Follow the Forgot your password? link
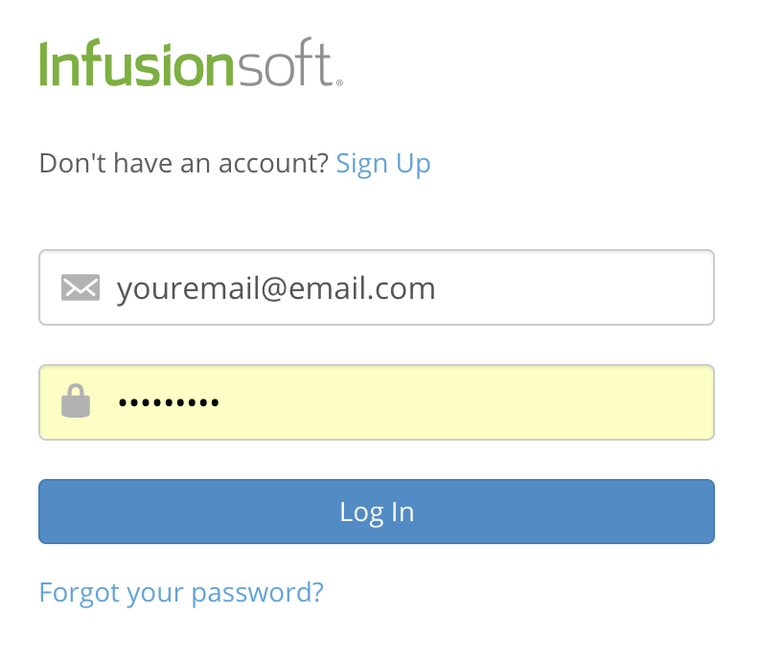 [x=181, y=593]
